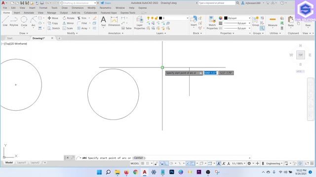Click the Copy tool
This screenshot has height=177, width=316.
coord(53,23)
